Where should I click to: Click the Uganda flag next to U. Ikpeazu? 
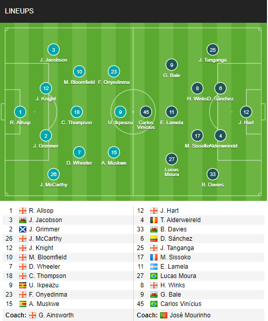coord(22,285)
